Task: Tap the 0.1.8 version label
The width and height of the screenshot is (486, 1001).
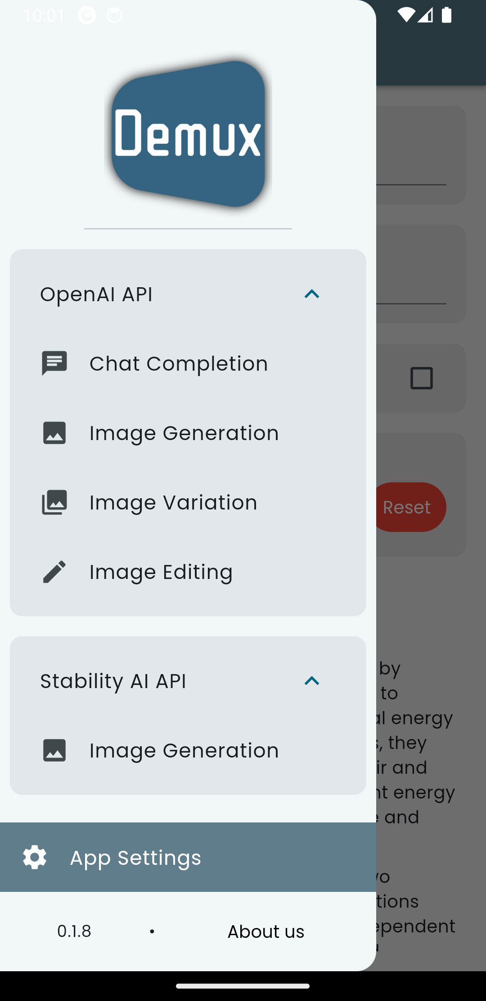Action: [74, 931]
